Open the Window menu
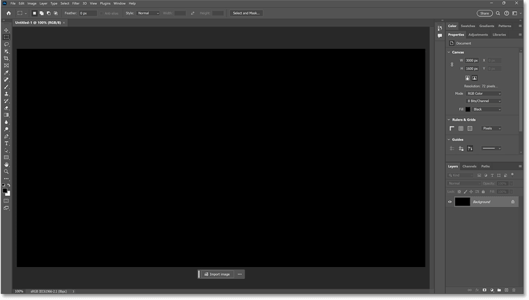529x300 pixels. click(119, 3)
